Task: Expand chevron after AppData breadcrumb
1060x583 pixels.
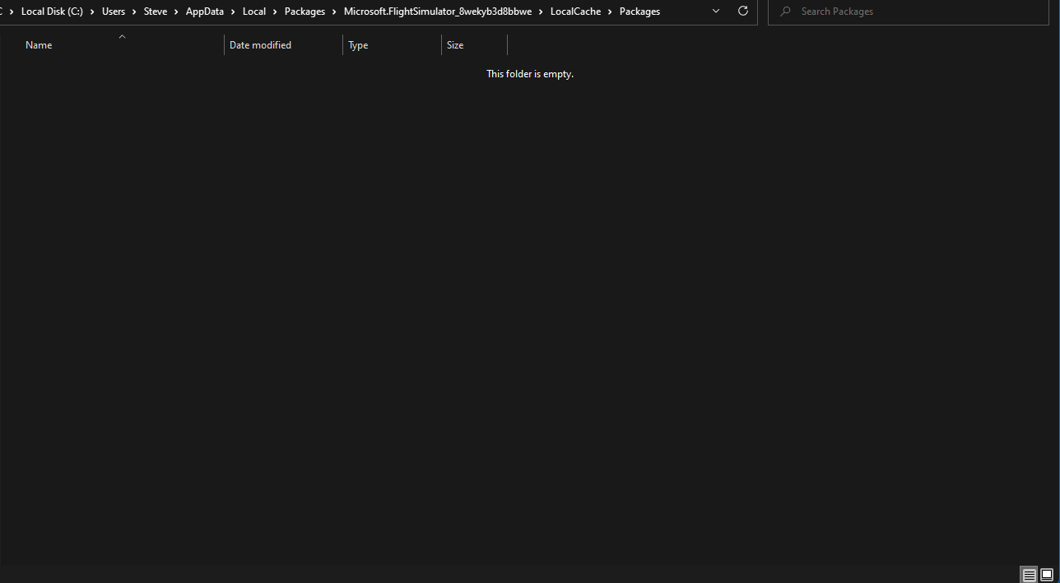Action: point(234,12)
